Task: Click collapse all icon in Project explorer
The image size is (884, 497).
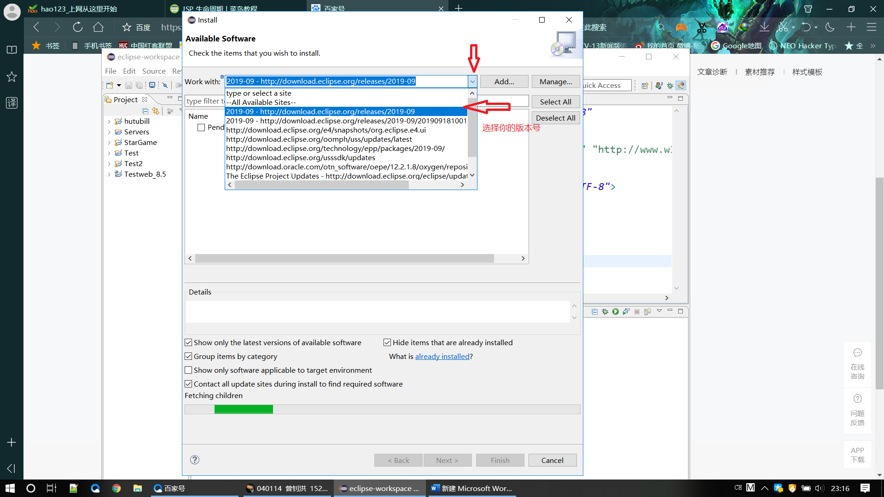Action: point(145,111)
